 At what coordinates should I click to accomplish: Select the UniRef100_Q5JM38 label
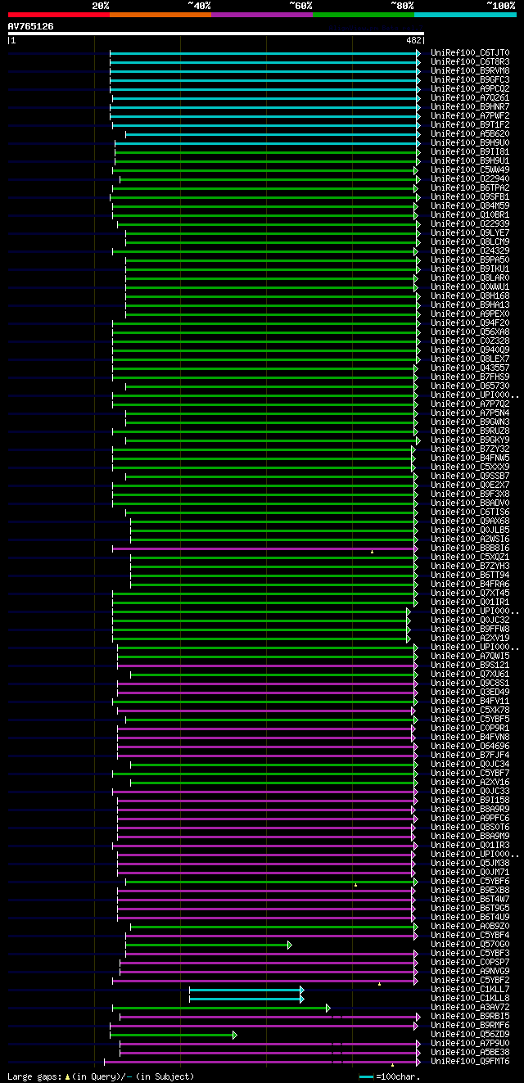(471, 864)
